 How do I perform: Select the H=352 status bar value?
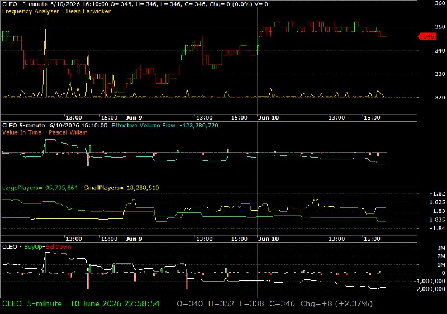pyautogui.click(x=221, y=304)
